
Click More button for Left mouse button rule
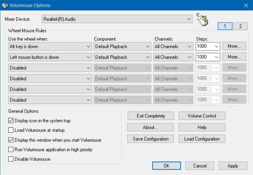click(234, 57)
